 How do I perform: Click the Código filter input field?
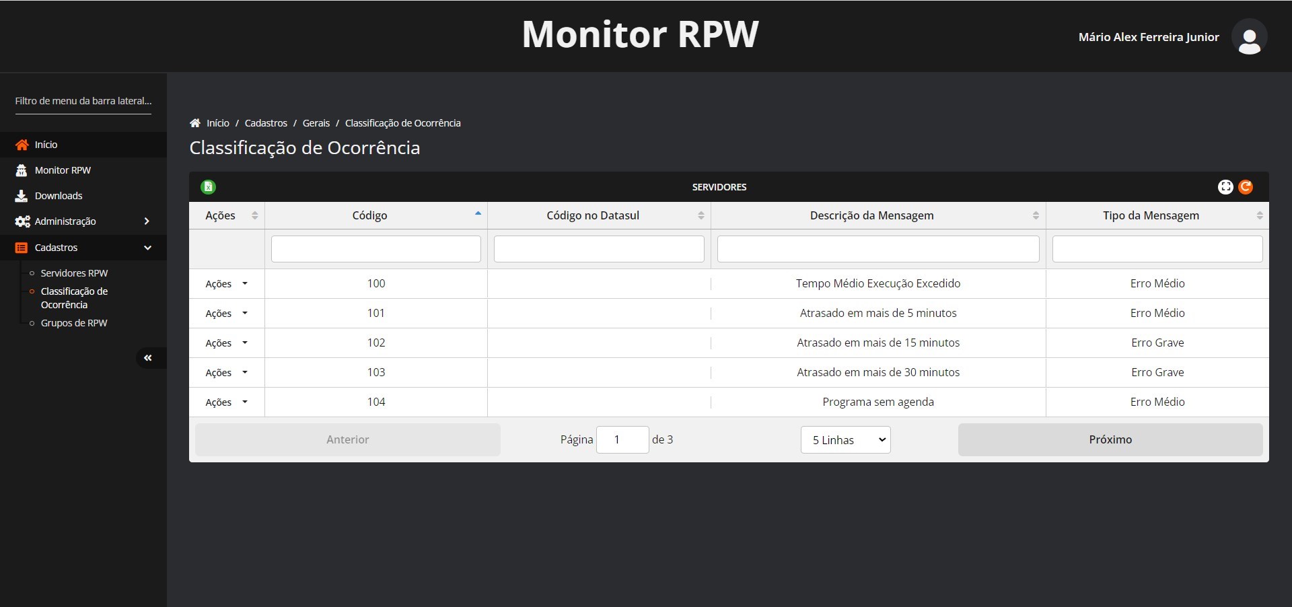[x=375, y=249]
